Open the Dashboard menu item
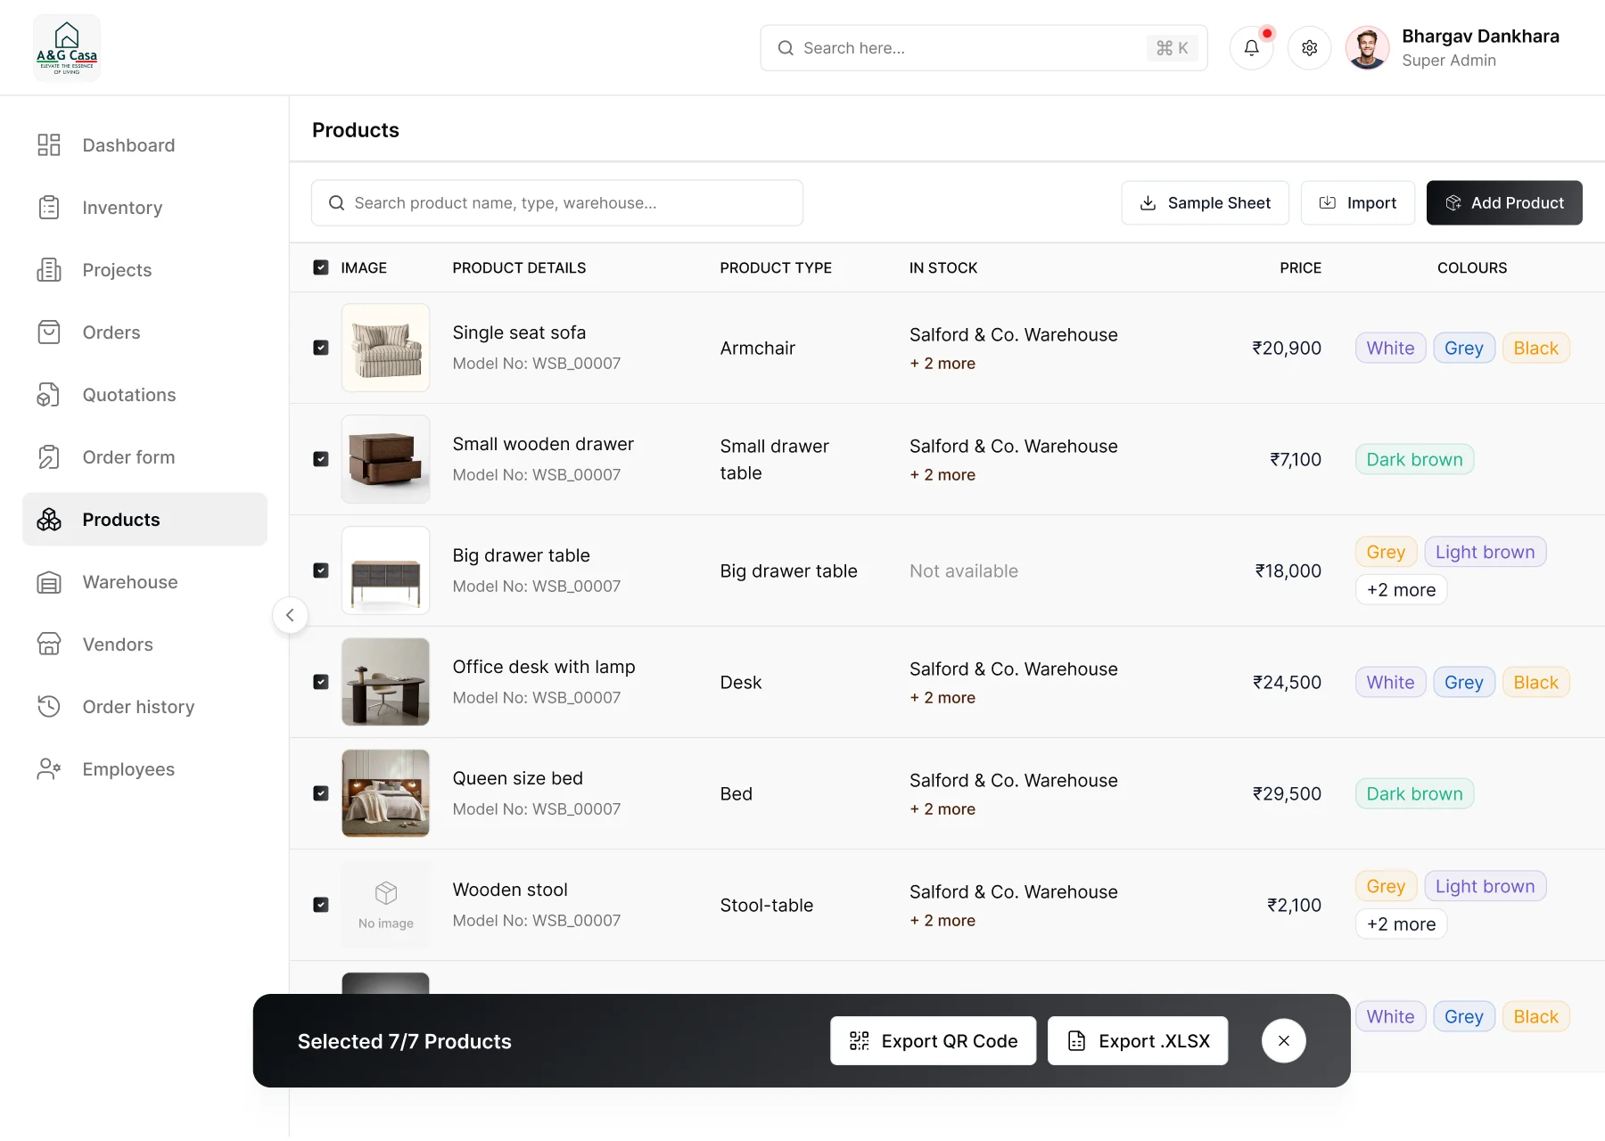This screenshot has width=1605, height=1141. (144, 145)
